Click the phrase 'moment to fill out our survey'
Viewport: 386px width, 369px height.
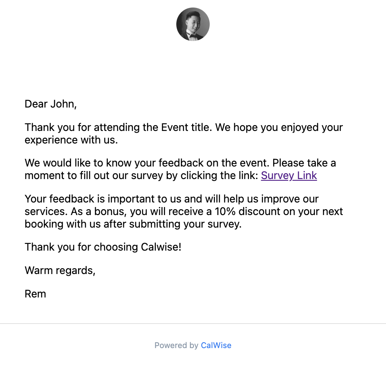pyautogui.click(x=94, y=175)
